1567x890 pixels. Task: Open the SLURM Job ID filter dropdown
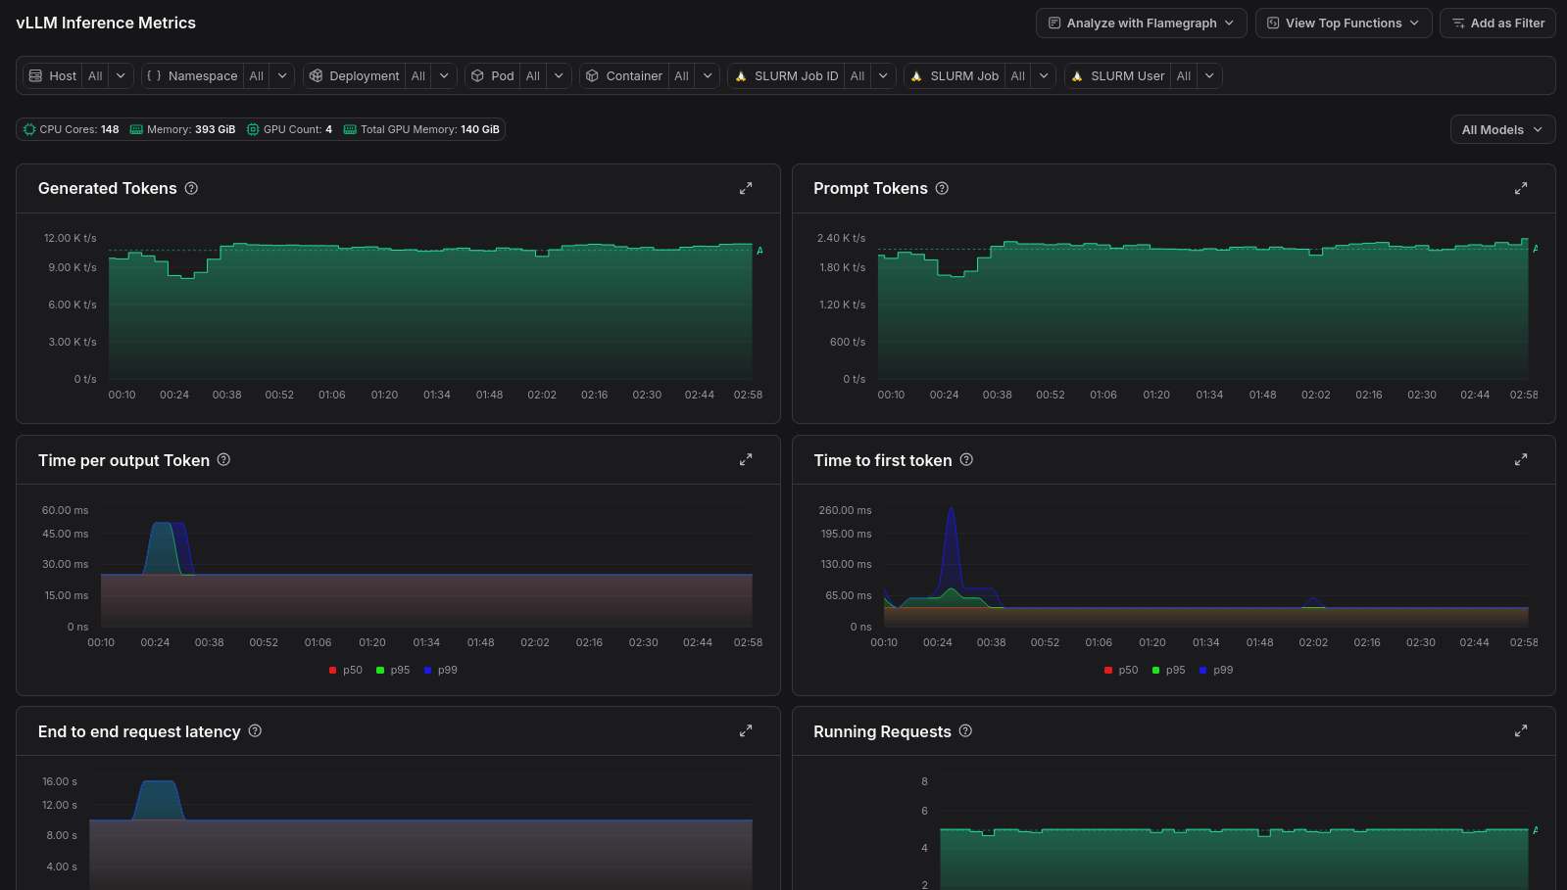[x=883, y=75]
